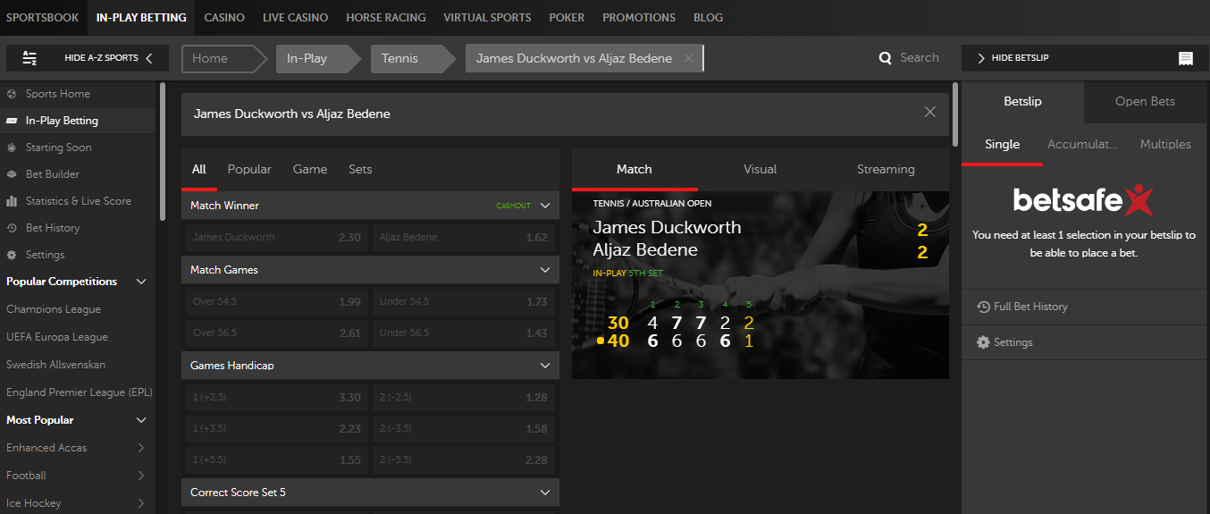1210x514 pixels.
Task: Click the sidebar Settings gear icon
Action: 12,255
